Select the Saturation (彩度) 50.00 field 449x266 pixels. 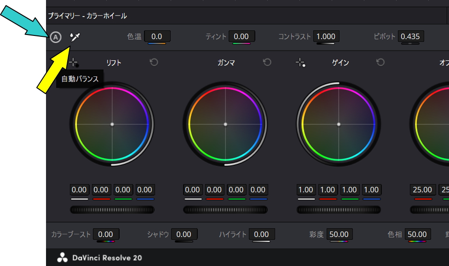339,234
